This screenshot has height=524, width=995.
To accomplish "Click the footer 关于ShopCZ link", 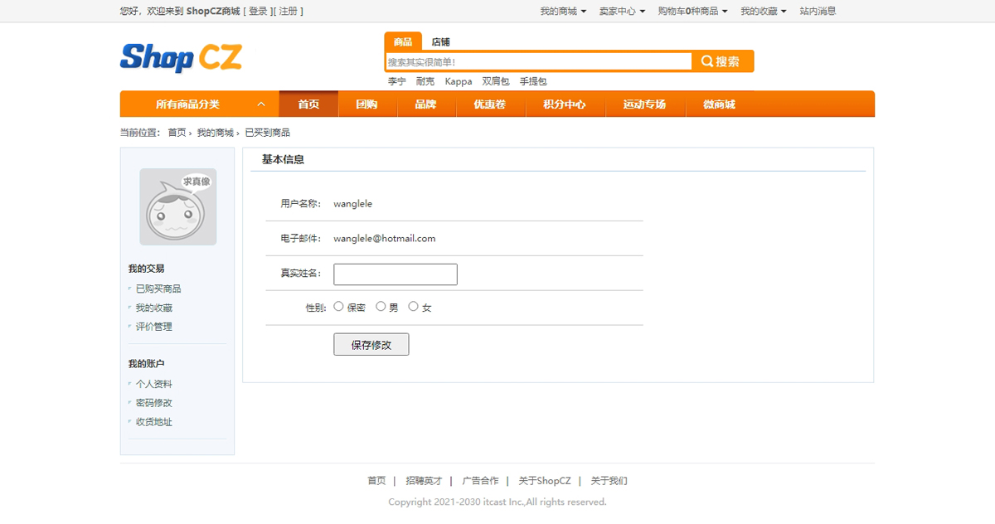I will tap(545, 481).
